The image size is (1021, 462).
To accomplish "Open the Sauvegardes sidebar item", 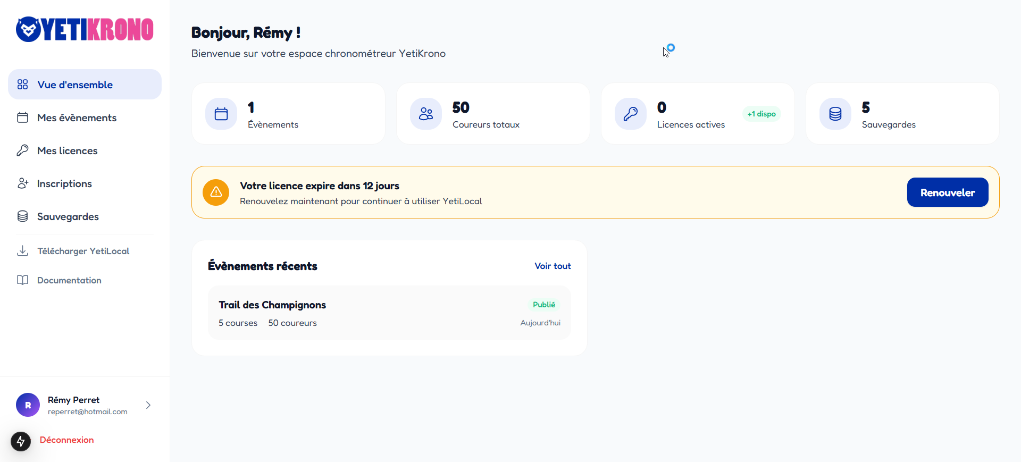I will tap(68, 216).
